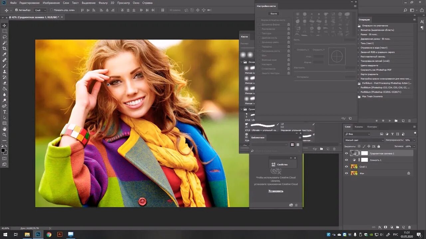The width and height of the screenshot is (426, 239).
Task: Open the Фильтр menu
Action: click(x=103, y=3)
